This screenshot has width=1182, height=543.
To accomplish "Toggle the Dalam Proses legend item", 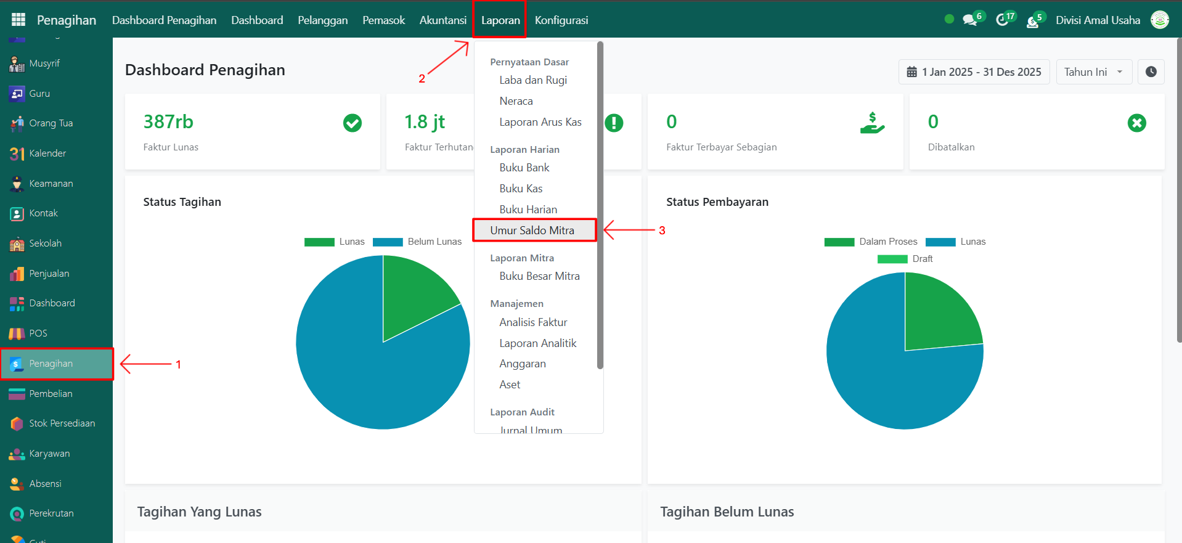I will (871, 242).
